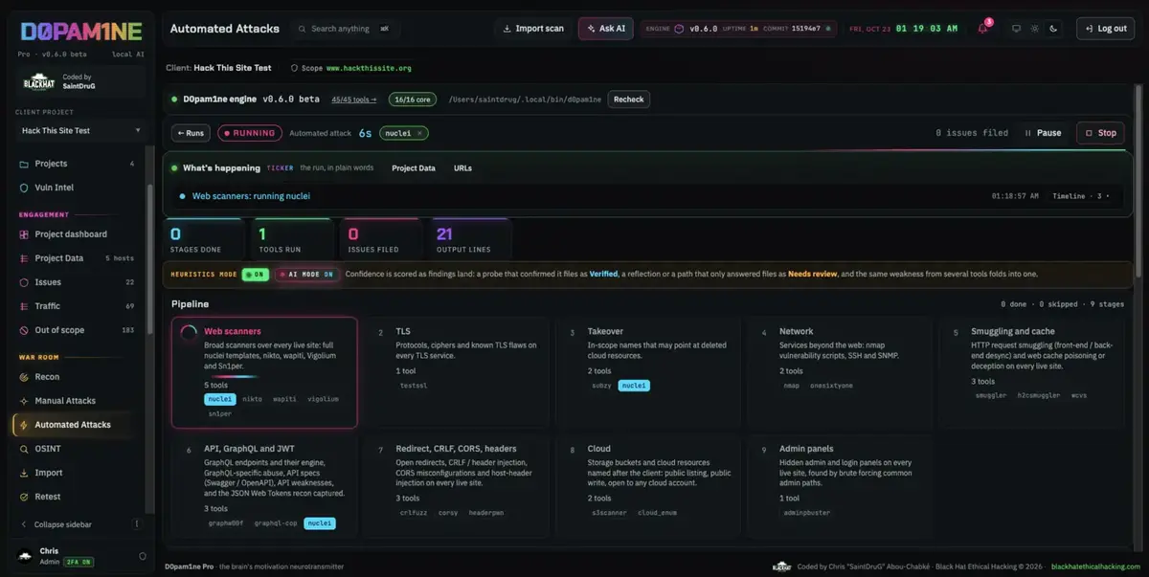1149x577 pixels.
Task: Open the vertical dots menu near Collapse sidebar
Action: point(137,524)
